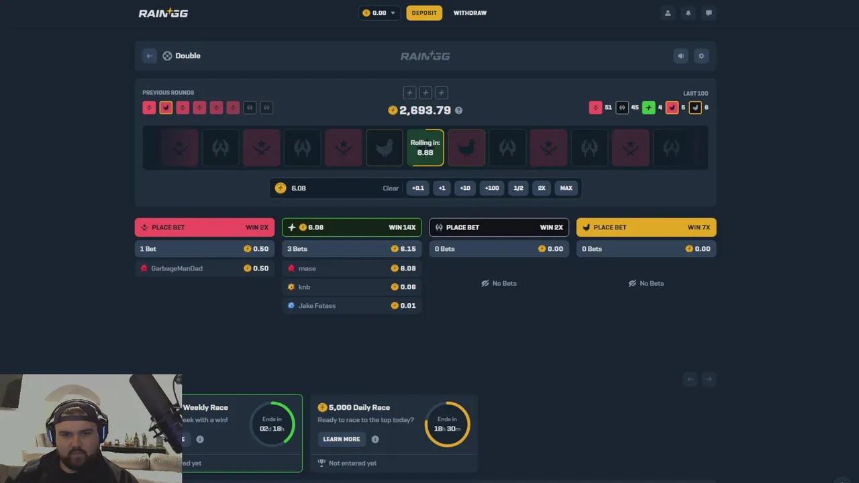This screenshot has height=483, width=859.
Task: Place bet on red WIN 2X
Action: [x=205, y=227]
